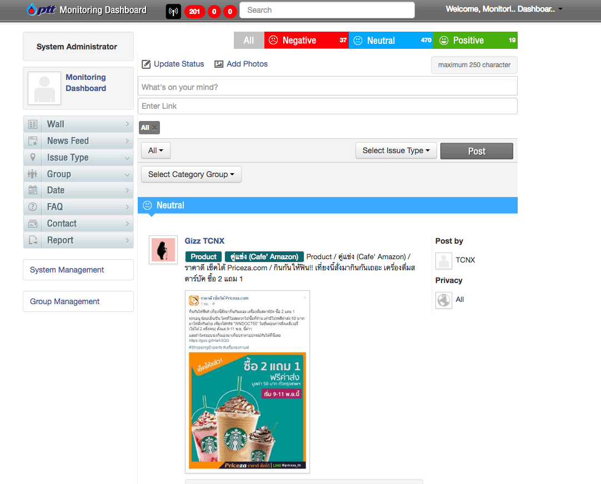Open the broadcast signal notifications icon
The width and height of the screenshot is (601, 484).
point(173,11)
